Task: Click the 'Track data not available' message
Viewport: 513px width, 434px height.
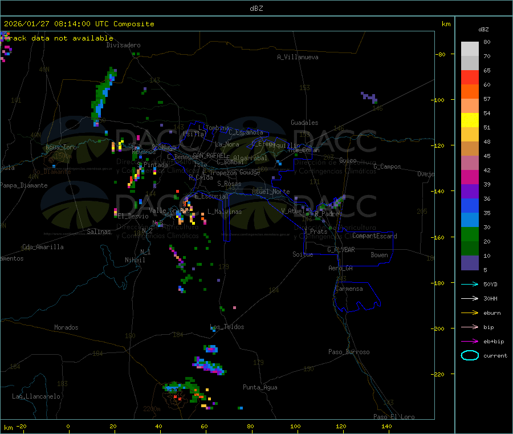Action: tap(59, 38)
